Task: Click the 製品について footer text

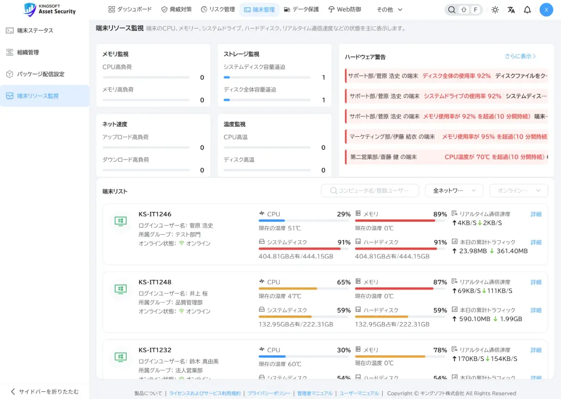Action: click(x=148, y=393)
